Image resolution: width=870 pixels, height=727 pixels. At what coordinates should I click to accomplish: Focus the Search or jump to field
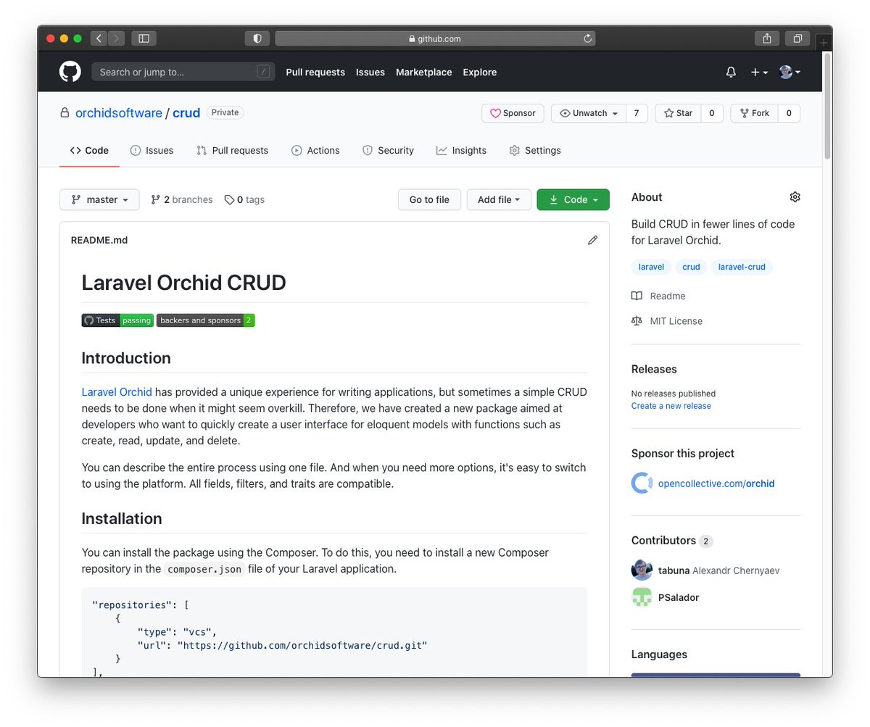pos(183,72)
